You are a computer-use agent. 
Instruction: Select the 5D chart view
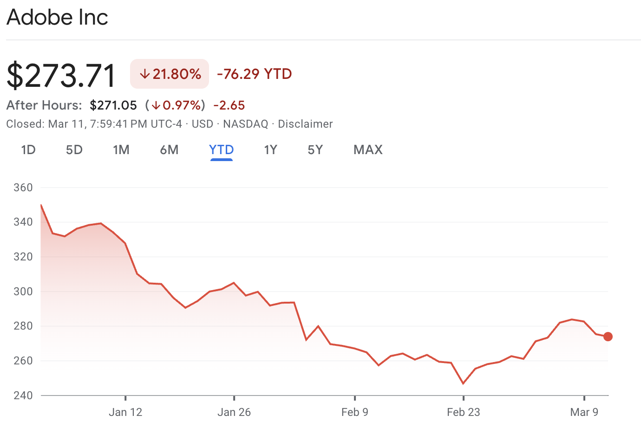pos(74,149)
